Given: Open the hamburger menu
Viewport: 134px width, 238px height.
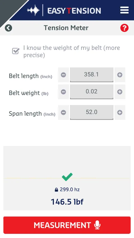Looking at the screenshot, I should click(125, 10).
